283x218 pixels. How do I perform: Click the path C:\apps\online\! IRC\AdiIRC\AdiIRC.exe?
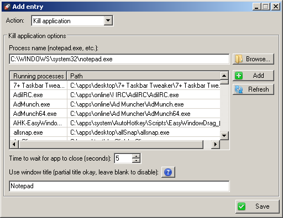point(124,95)
